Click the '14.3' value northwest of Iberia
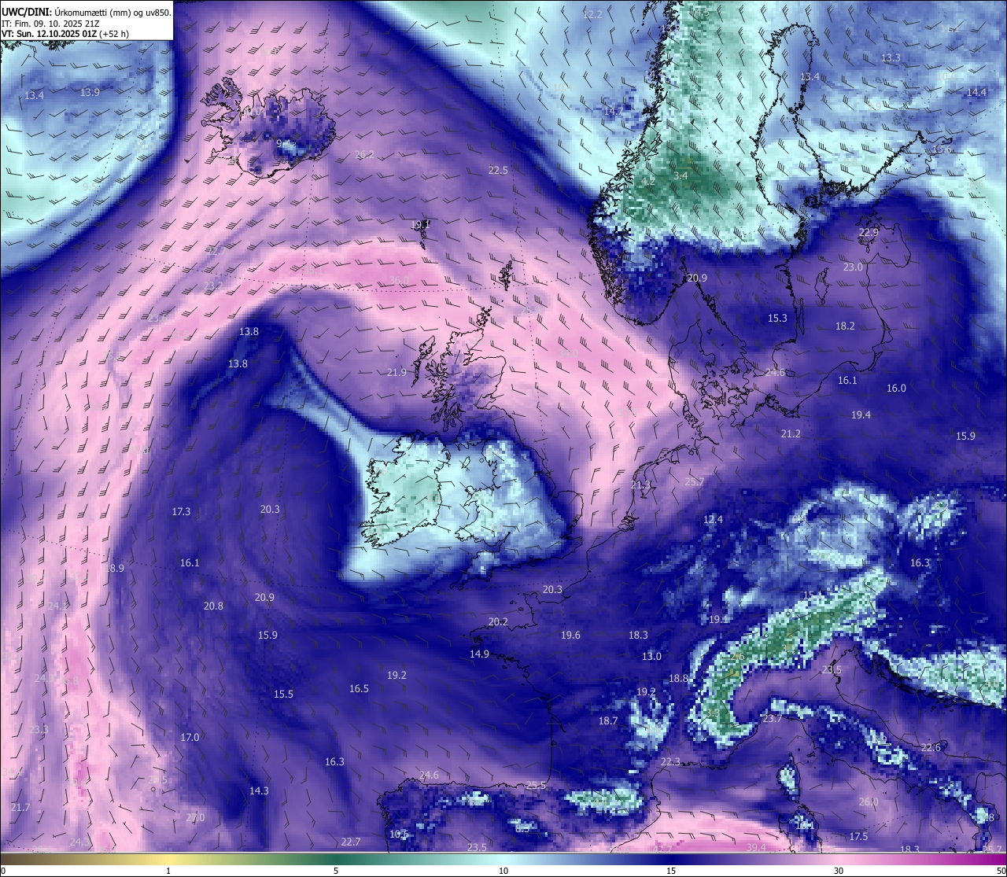 tap(259, 790)
